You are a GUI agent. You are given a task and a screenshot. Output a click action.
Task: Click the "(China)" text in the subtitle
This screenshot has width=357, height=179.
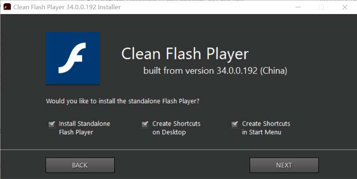(x=274, y=71)
